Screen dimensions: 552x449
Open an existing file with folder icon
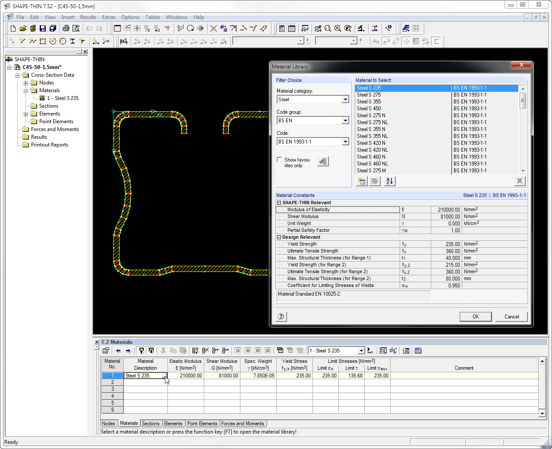(23, 28)
